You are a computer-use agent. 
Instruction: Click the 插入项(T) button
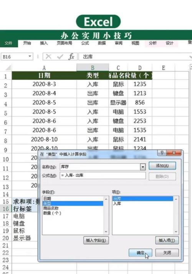(x=167, y=240)
